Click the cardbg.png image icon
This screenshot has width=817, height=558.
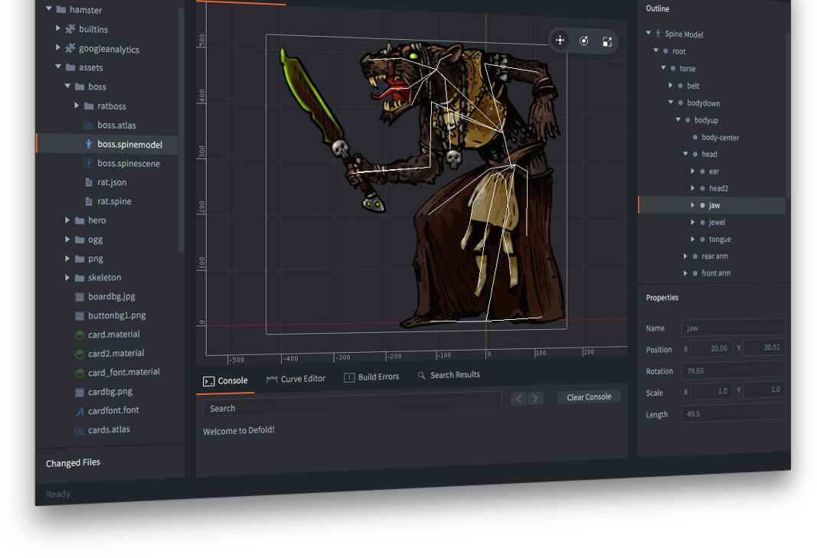pyautogui.click(x=80, y=393)
